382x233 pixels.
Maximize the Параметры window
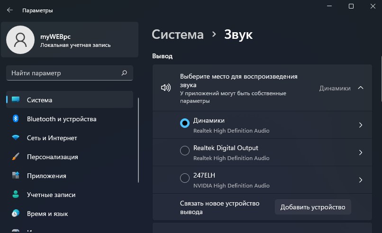point(351,6)
